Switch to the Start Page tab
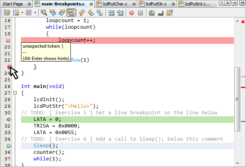Image resolution: width=246 pixels, height=167 pixels. click(x=13, y=4)
